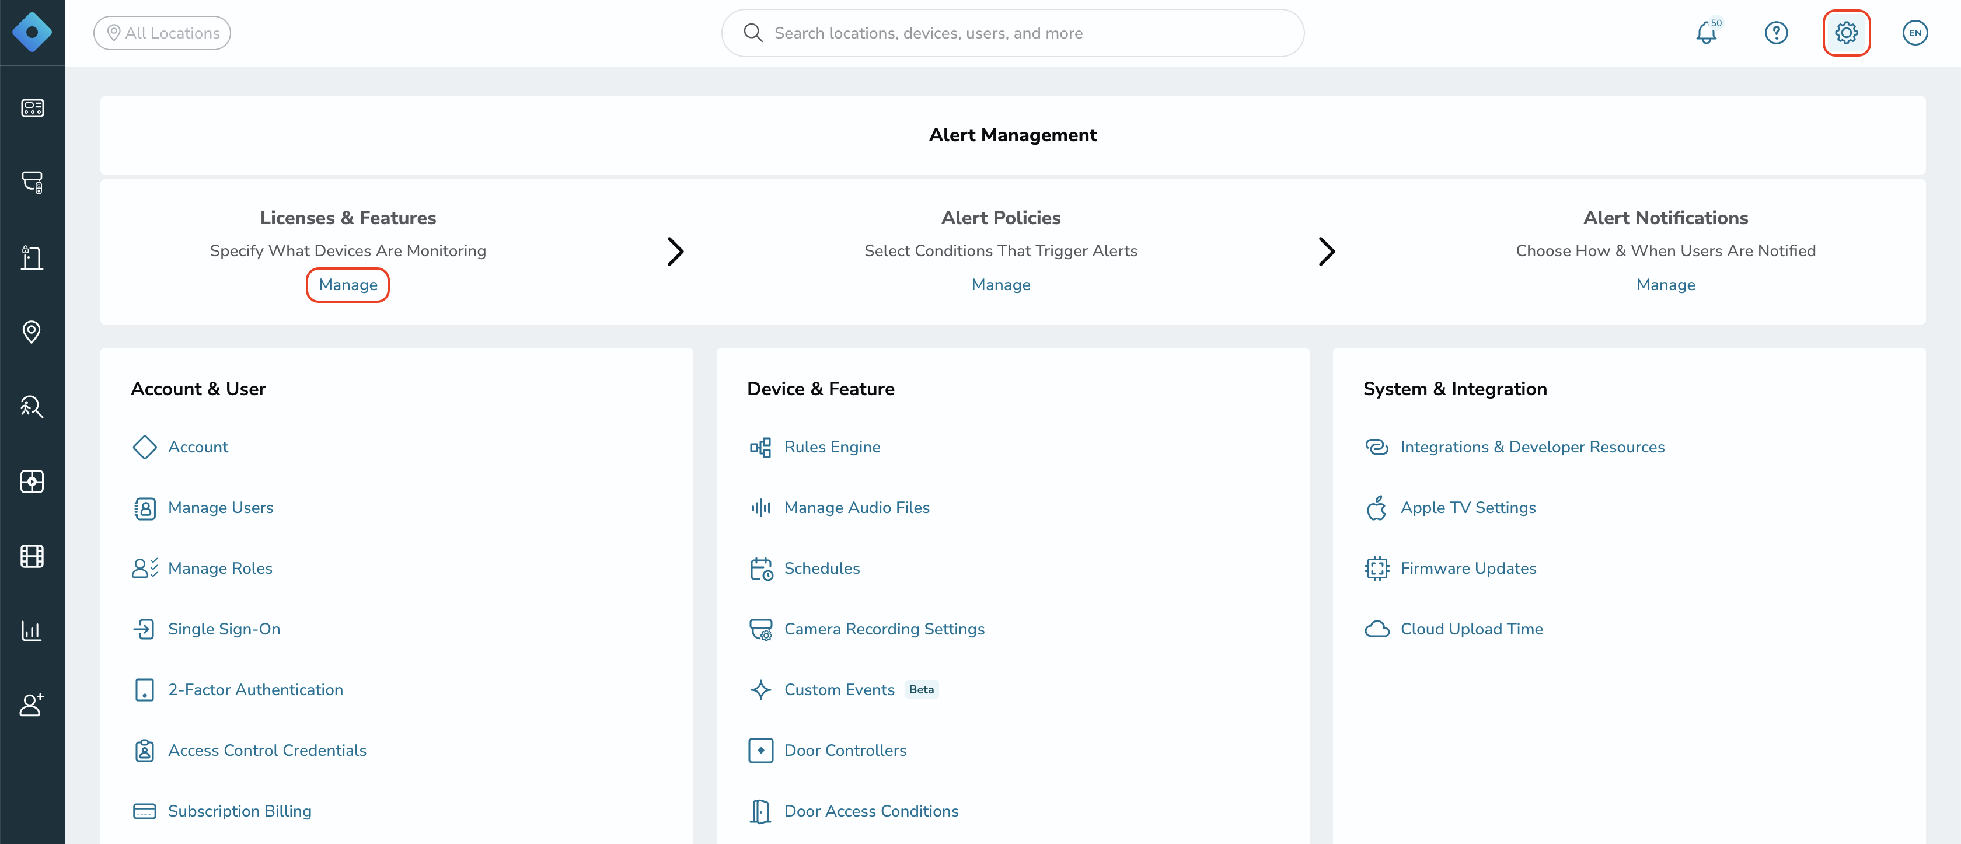The width and height of the screenshot is (1961, 844).
Task: Click the help question mark icon
Action: [x=1776, y=33]
